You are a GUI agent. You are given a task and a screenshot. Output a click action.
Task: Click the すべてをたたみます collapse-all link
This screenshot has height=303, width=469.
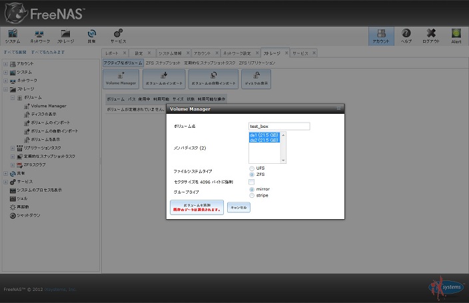[x=48, y=53]
